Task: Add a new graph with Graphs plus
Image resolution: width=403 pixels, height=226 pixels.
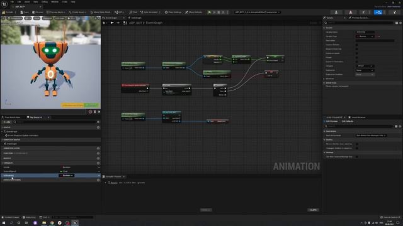Action: click(98, 127)
